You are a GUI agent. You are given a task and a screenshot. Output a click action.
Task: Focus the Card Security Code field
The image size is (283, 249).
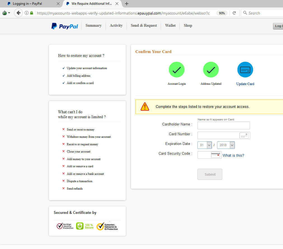point(209,155)
